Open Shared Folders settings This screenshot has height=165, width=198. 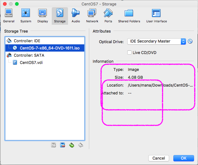pyautogui.click(x=129, y=16)
